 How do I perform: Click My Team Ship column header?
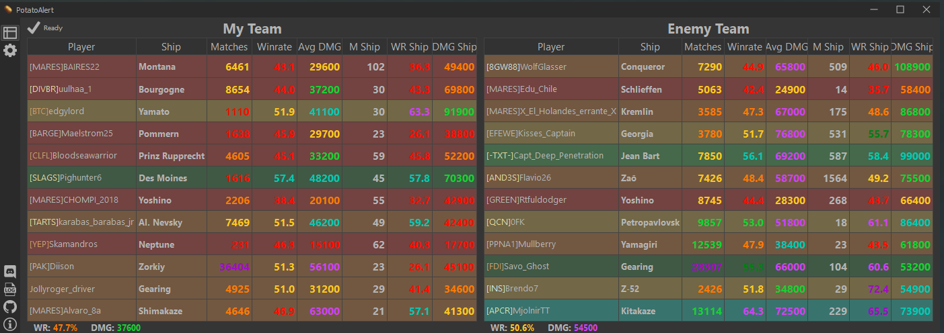(x=171, y=47)
